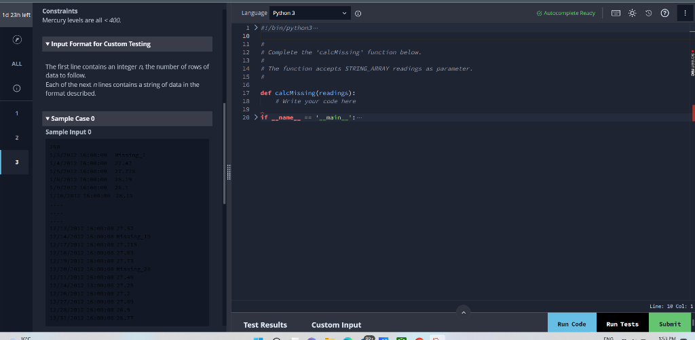Select ALL in the question sidebar
695x340 pixels.
pos(16,64)
